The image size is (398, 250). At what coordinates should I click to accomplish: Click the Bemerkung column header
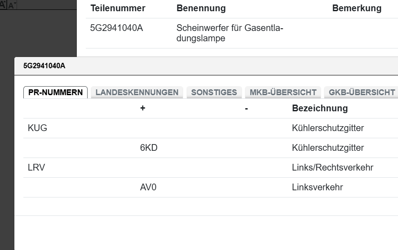click(x=357, y=9)
